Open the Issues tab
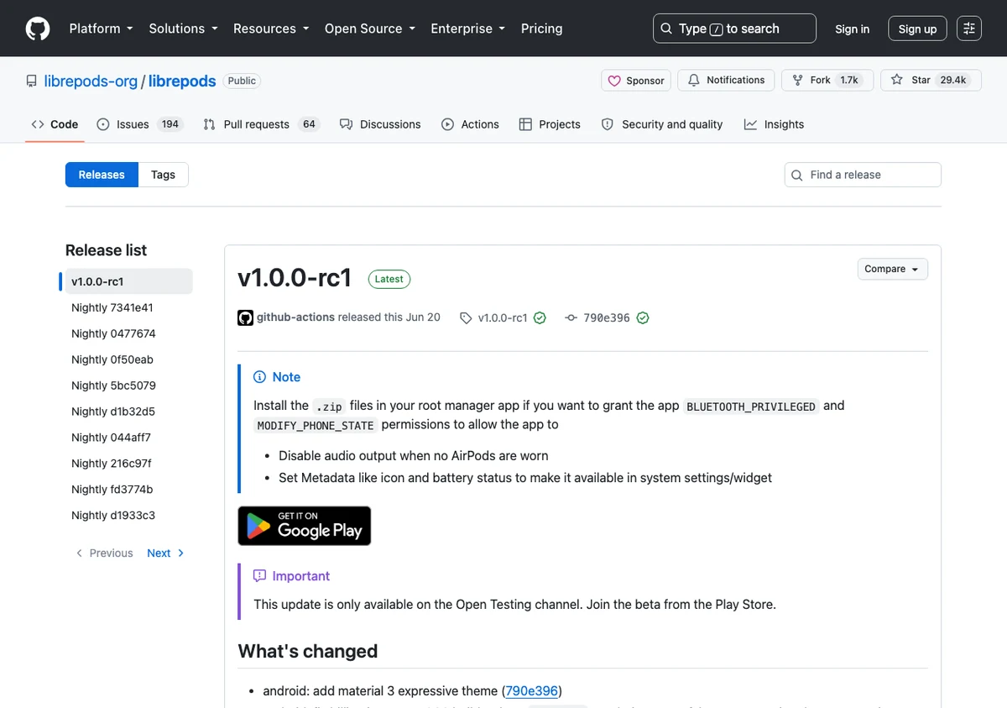Image resolution: width=1007 pixels, height=708 pixels. click(139, 124)
